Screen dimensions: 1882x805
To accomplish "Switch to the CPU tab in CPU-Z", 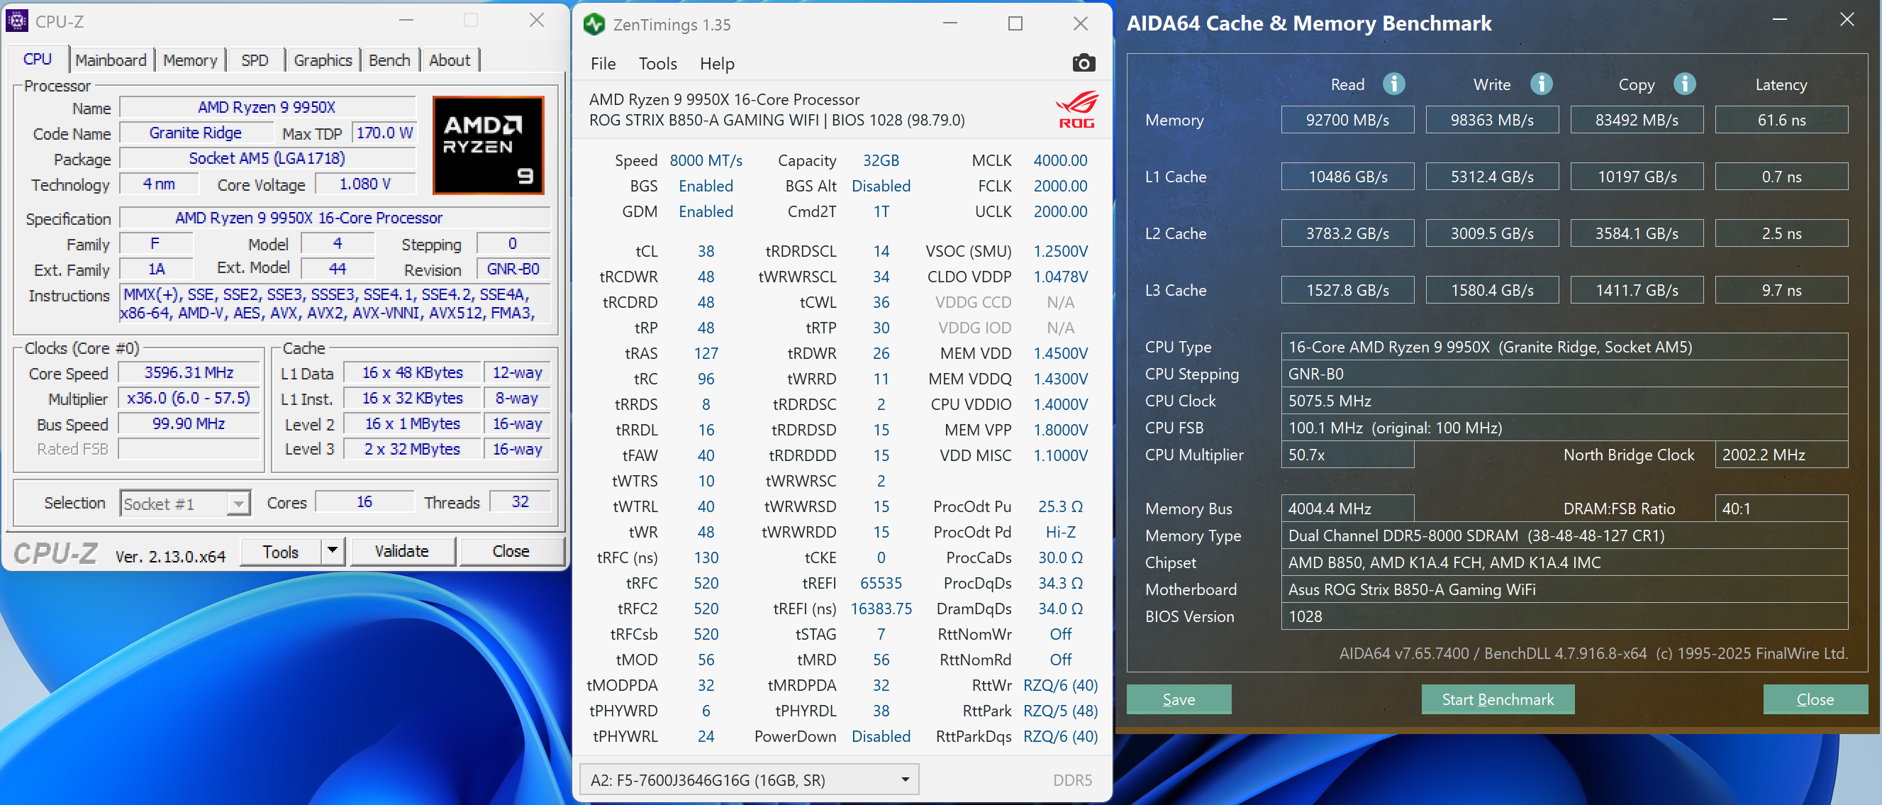I will click(38, 59).
